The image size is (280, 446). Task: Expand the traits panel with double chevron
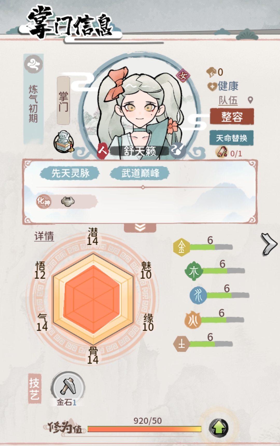click(140, 228)
